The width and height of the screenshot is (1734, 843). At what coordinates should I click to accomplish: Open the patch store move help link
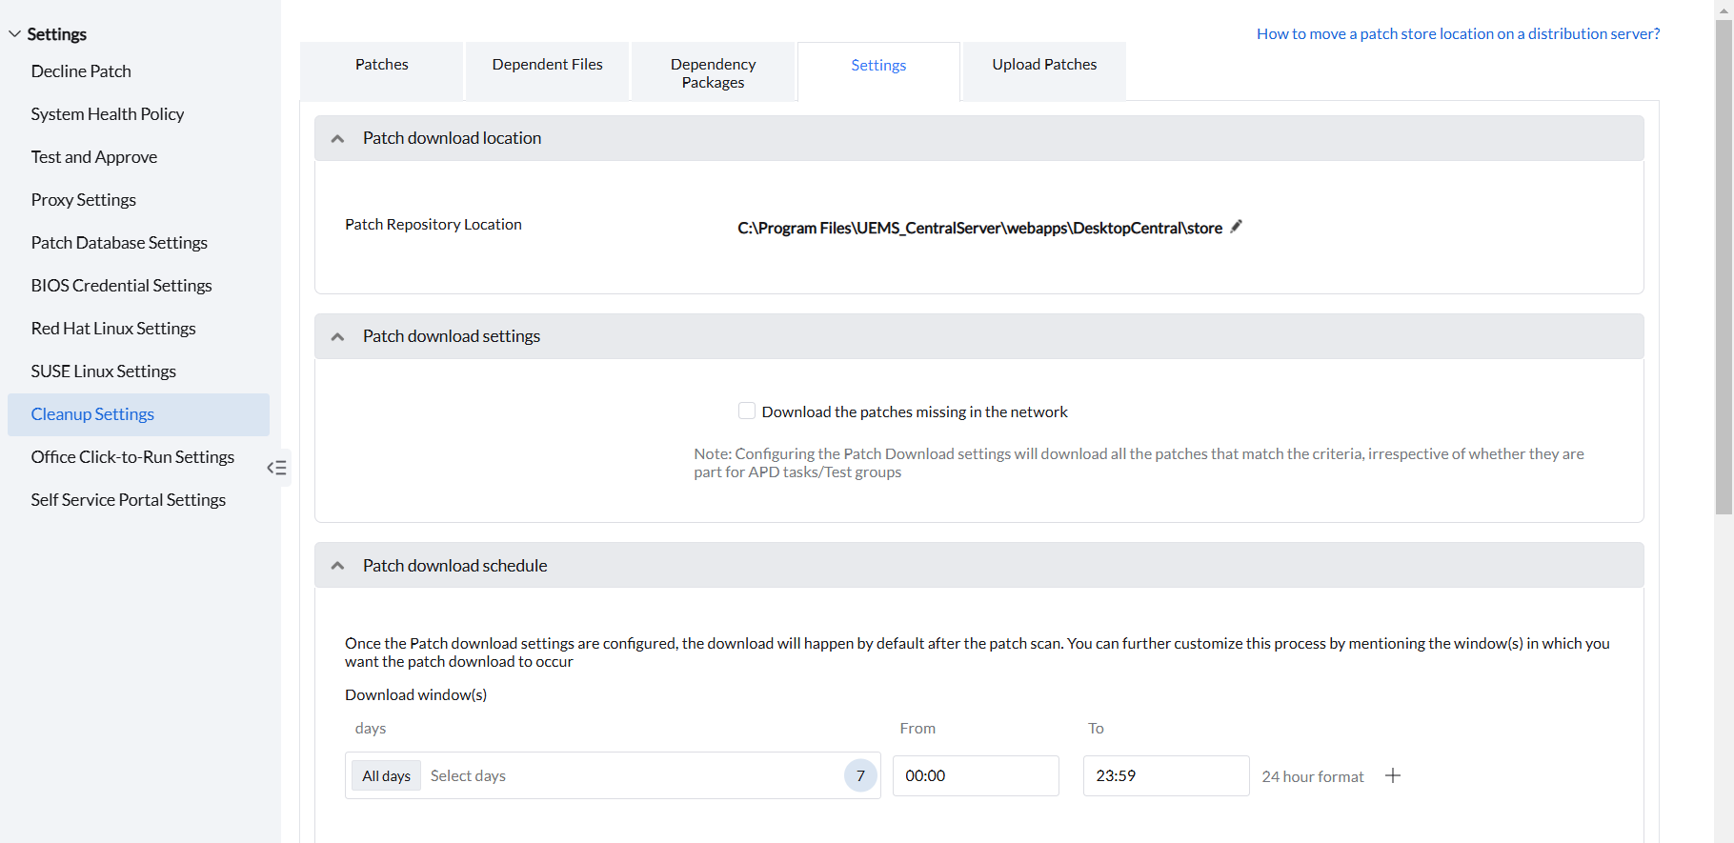[x=1458, y=34]
